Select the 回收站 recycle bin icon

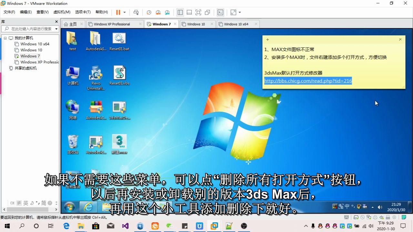(73, 144)
